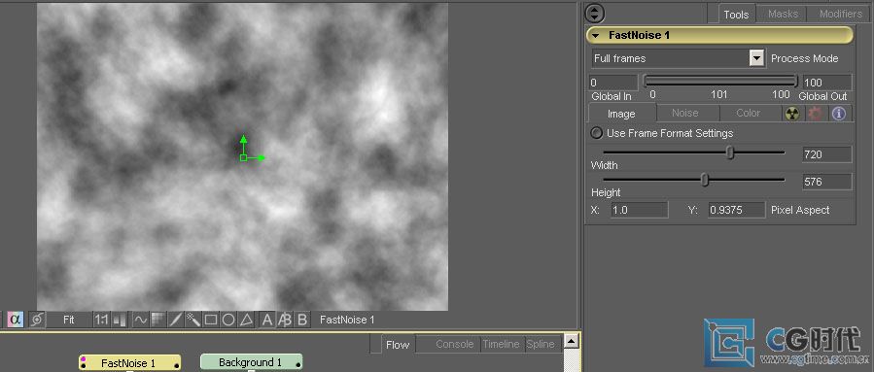874x372 pixels.
Task: Switch to the Tools tab
Action: 736,15
